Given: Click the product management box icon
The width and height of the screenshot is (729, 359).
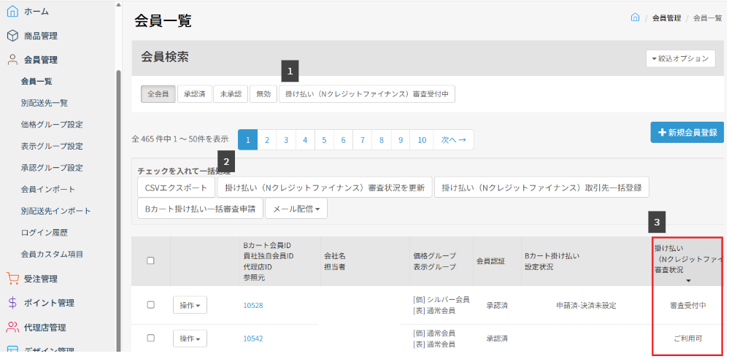Looking at the screenshot, I should pos(12,36).
